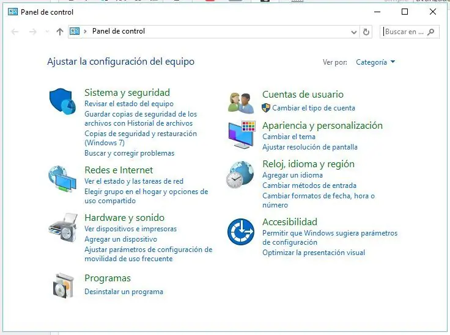Open the Sistema y seguridad shield icon
Screen dimensions: 450x335
click(62, 101)
